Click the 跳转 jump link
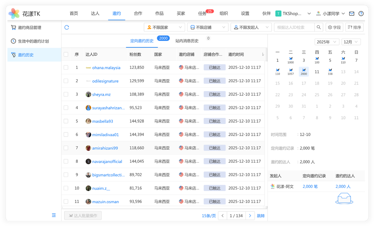The image size is (374, 226). (261, 216)
